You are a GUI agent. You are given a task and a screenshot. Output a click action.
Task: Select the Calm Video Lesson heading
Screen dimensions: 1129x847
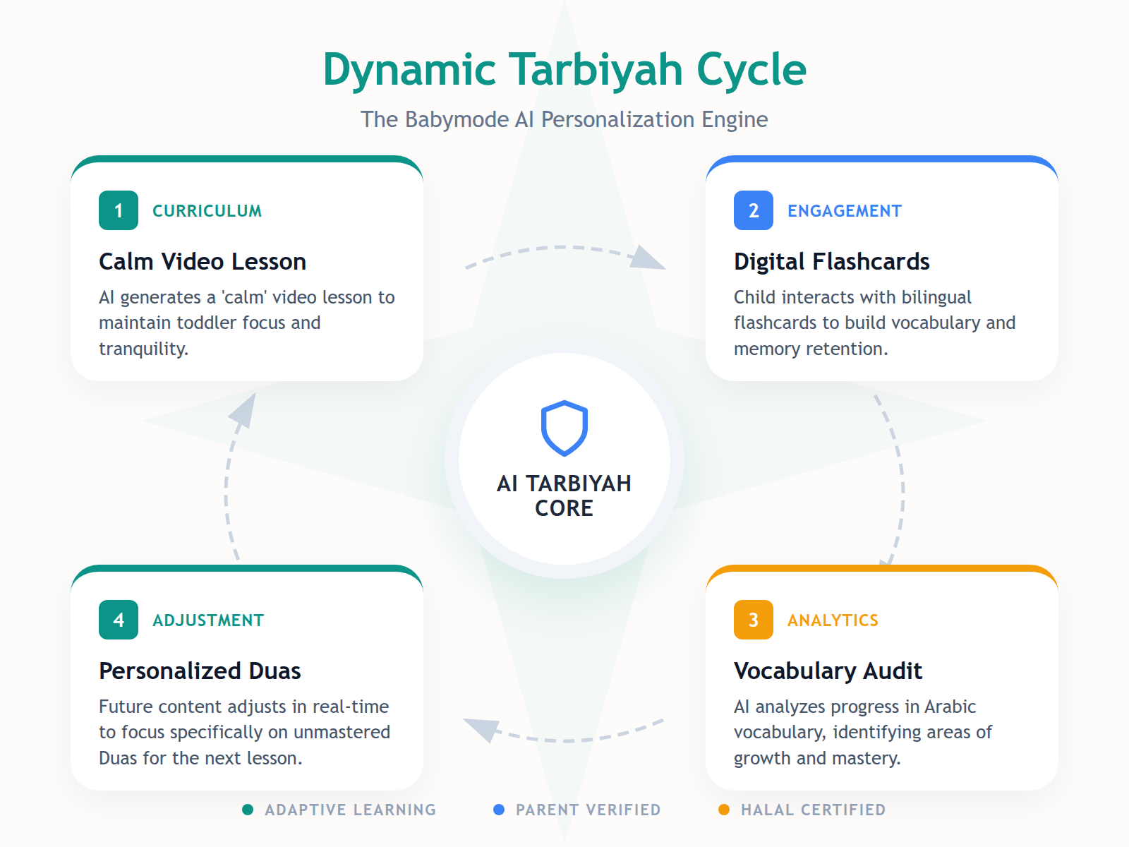203,261
